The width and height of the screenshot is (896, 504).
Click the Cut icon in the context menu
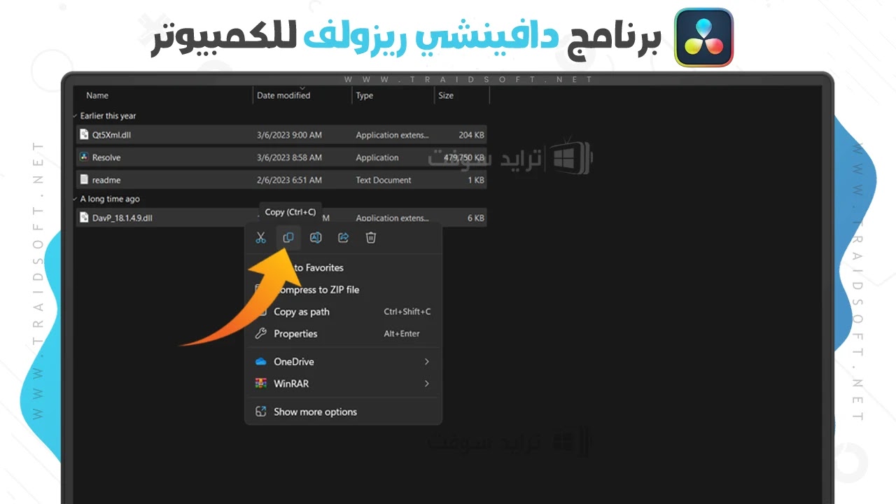tap(260, 237)
